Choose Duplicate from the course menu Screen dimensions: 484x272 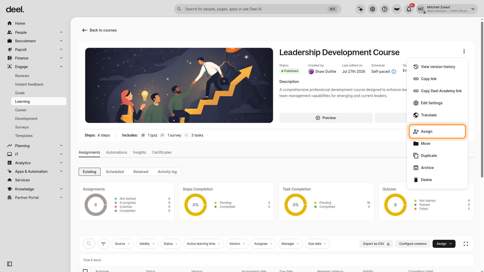(437, 156)
